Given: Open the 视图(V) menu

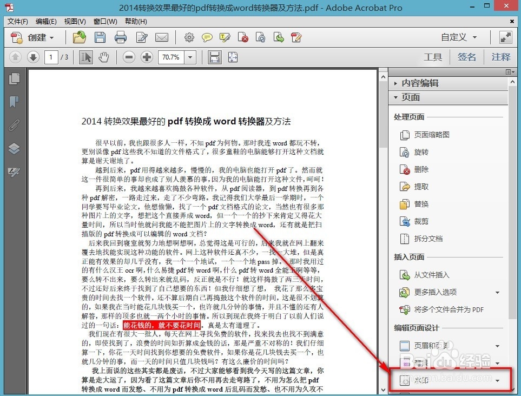Looking at the screenshot, I should point(75,22).
